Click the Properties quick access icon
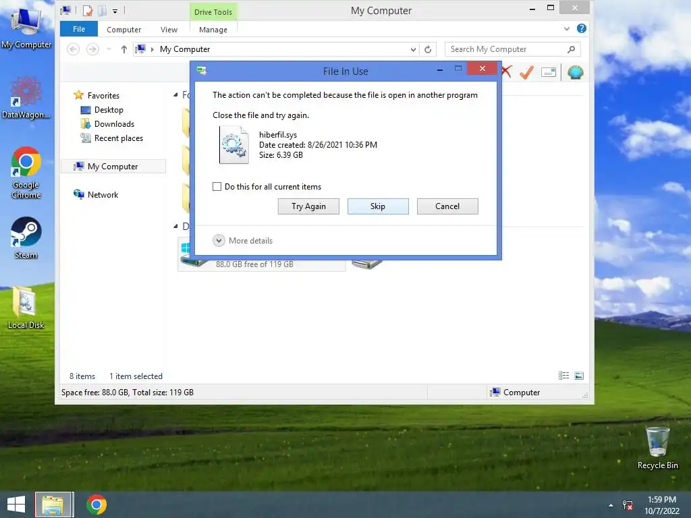691x518 pixels. pos(88,11)
